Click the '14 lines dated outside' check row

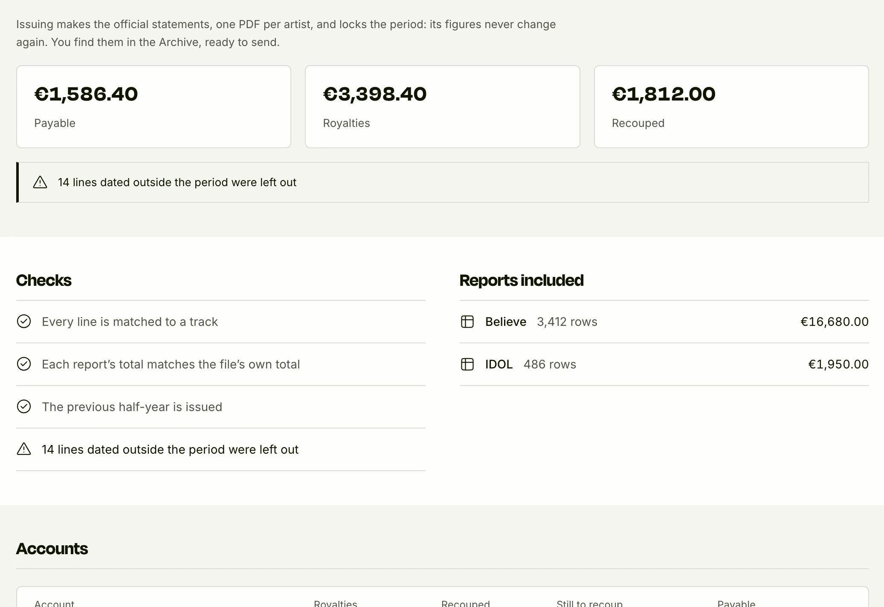click(x=221, y=449)
